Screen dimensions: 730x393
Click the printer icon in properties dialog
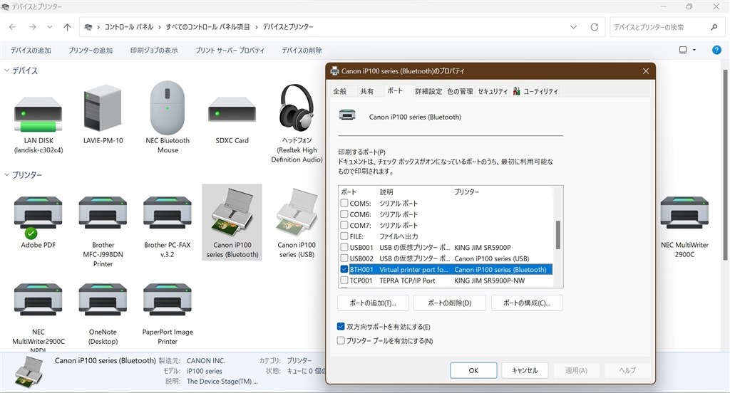click(x=347, y=115)
